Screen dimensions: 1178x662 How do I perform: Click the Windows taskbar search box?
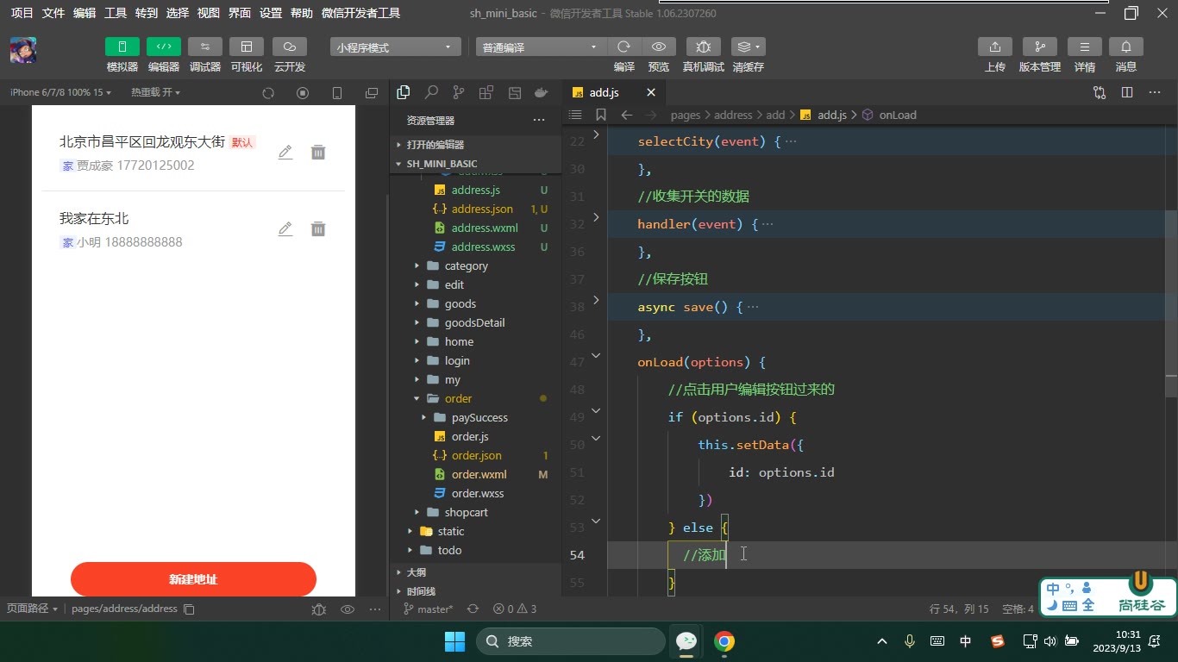(x=571, y=641)
